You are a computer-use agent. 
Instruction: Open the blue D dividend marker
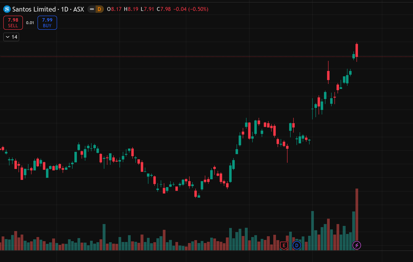click(297, 245)
